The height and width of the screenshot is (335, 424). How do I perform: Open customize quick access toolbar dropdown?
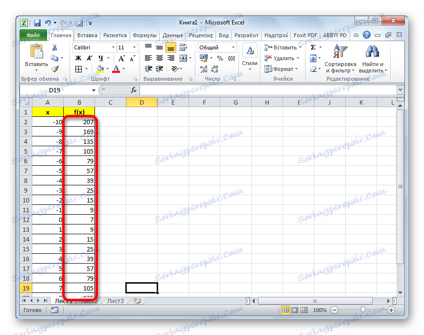coord(90,23)
